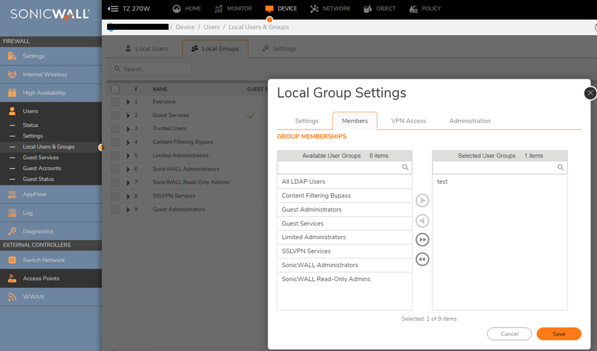Viewport: 597px width, 351px height.
Task: Expand the Content Filtering Bypass row
Action: click(128, 142)
